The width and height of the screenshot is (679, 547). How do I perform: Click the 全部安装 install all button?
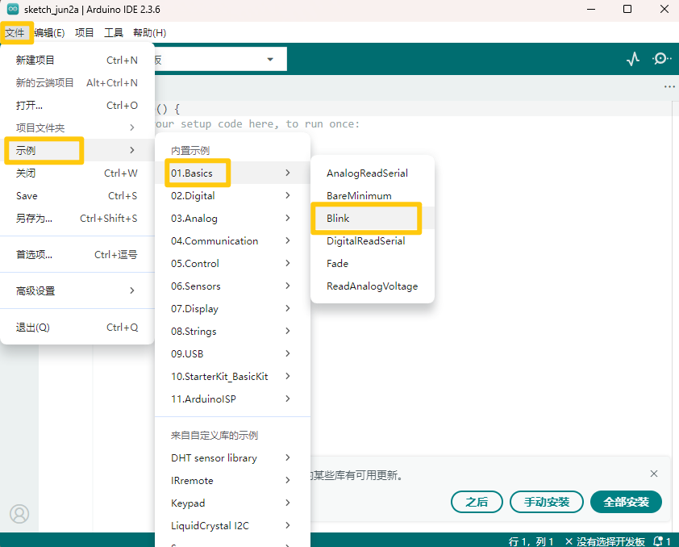(x=626, y=502)
